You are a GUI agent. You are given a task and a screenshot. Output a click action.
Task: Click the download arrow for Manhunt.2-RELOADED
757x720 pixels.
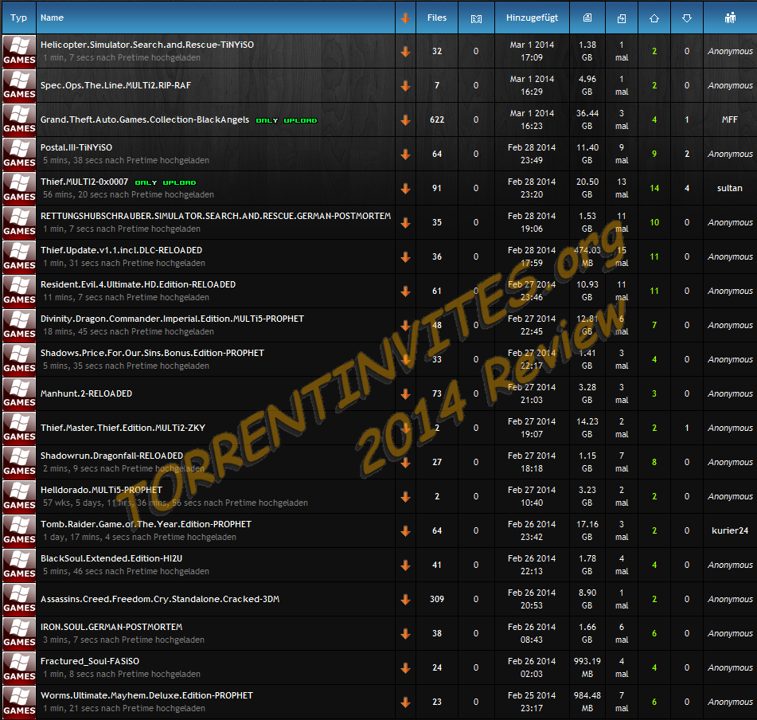405,394
